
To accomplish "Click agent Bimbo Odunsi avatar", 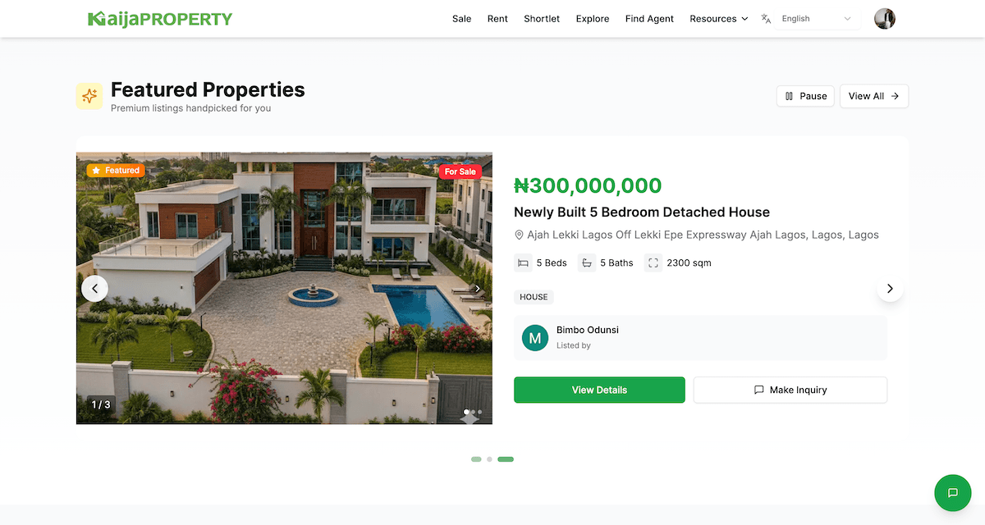I will pyautogui.click(x=535, y=337).
